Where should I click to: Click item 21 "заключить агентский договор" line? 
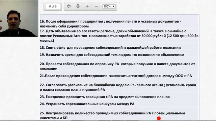[116, 76]
